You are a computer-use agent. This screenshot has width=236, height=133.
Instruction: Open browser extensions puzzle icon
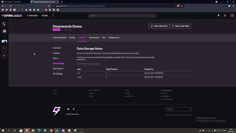click(229, 6)
